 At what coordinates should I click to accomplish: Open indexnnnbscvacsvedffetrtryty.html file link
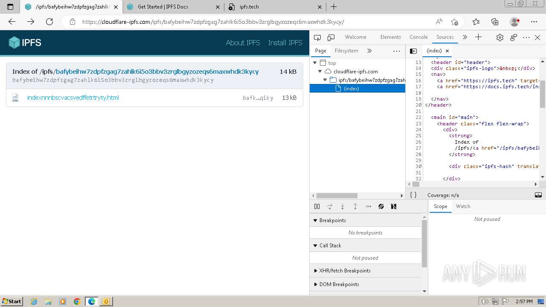coord(73,98)
